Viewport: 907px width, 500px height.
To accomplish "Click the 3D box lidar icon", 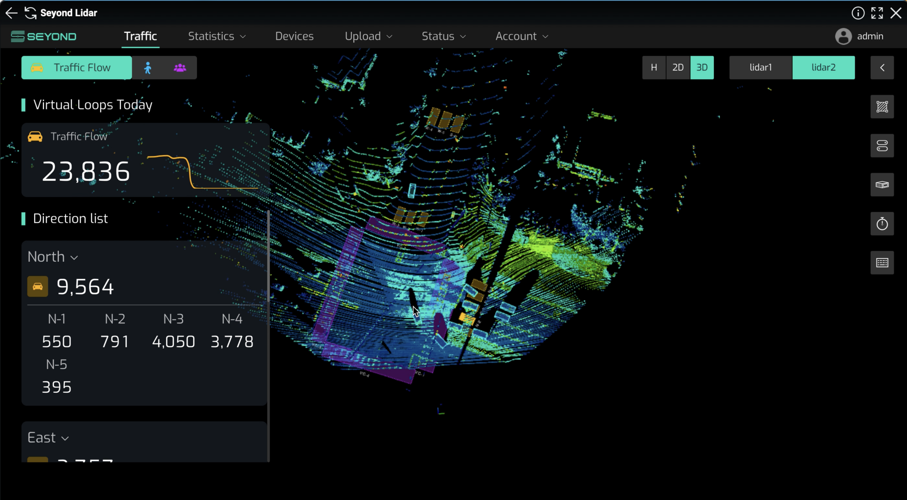I will click(x=882, y=185).
